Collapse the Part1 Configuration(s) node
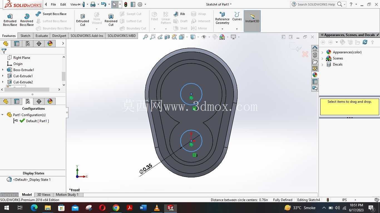 tap(3, 115)
